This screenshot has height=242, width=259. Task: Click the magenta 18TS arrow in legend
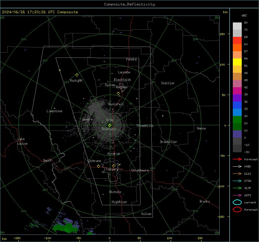coord(237,195)
